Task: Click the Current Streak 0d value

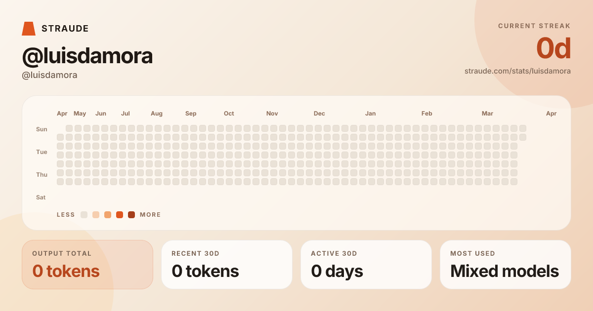Action: click(x=553, y=48)
